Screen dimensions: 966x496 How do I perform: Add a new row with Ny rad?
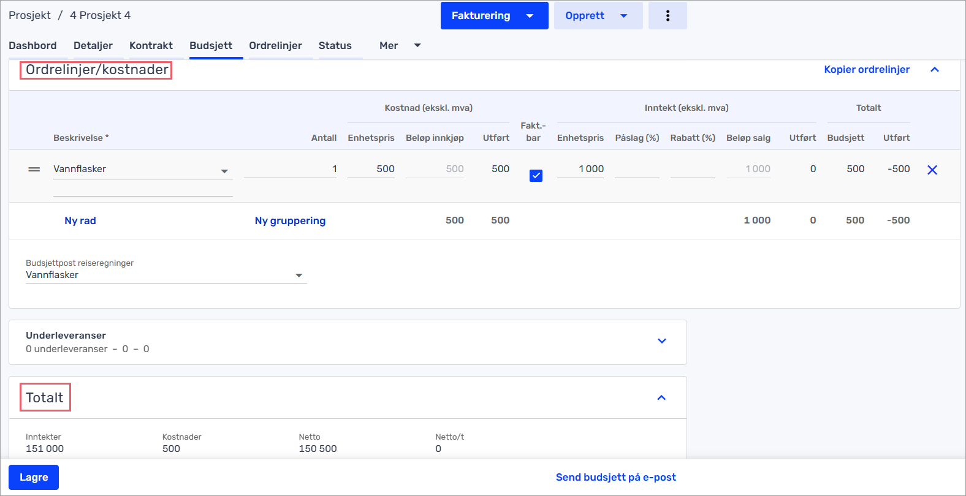80,220
